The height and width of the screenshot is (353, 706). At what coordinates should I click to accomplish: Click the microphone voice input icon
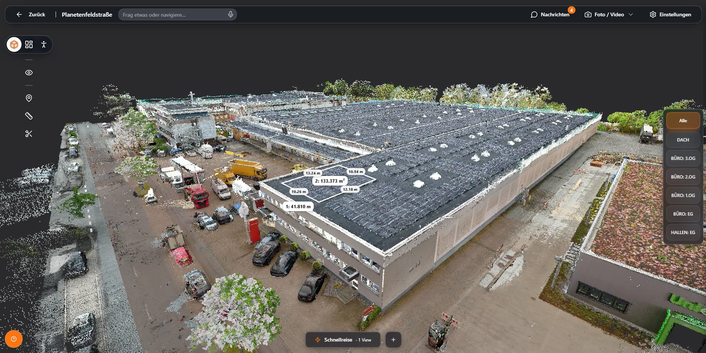click(x=231, y=14)
